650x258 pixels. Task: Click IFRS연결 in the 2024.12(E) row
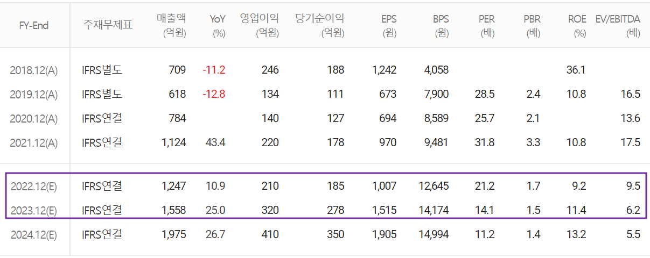tap(102, 234)
